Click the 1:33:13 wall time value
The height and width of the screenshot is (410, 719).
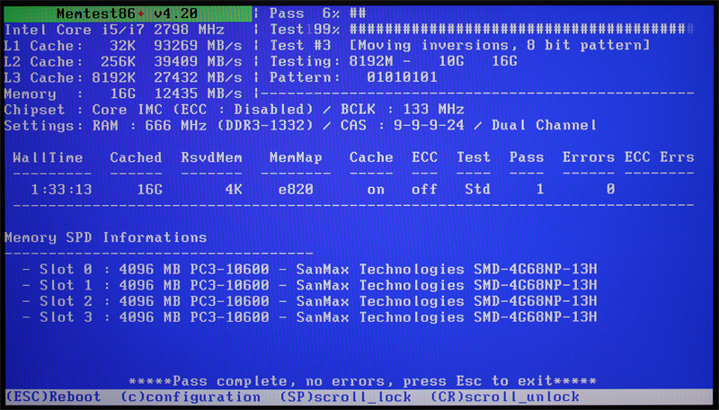(61, 190)
